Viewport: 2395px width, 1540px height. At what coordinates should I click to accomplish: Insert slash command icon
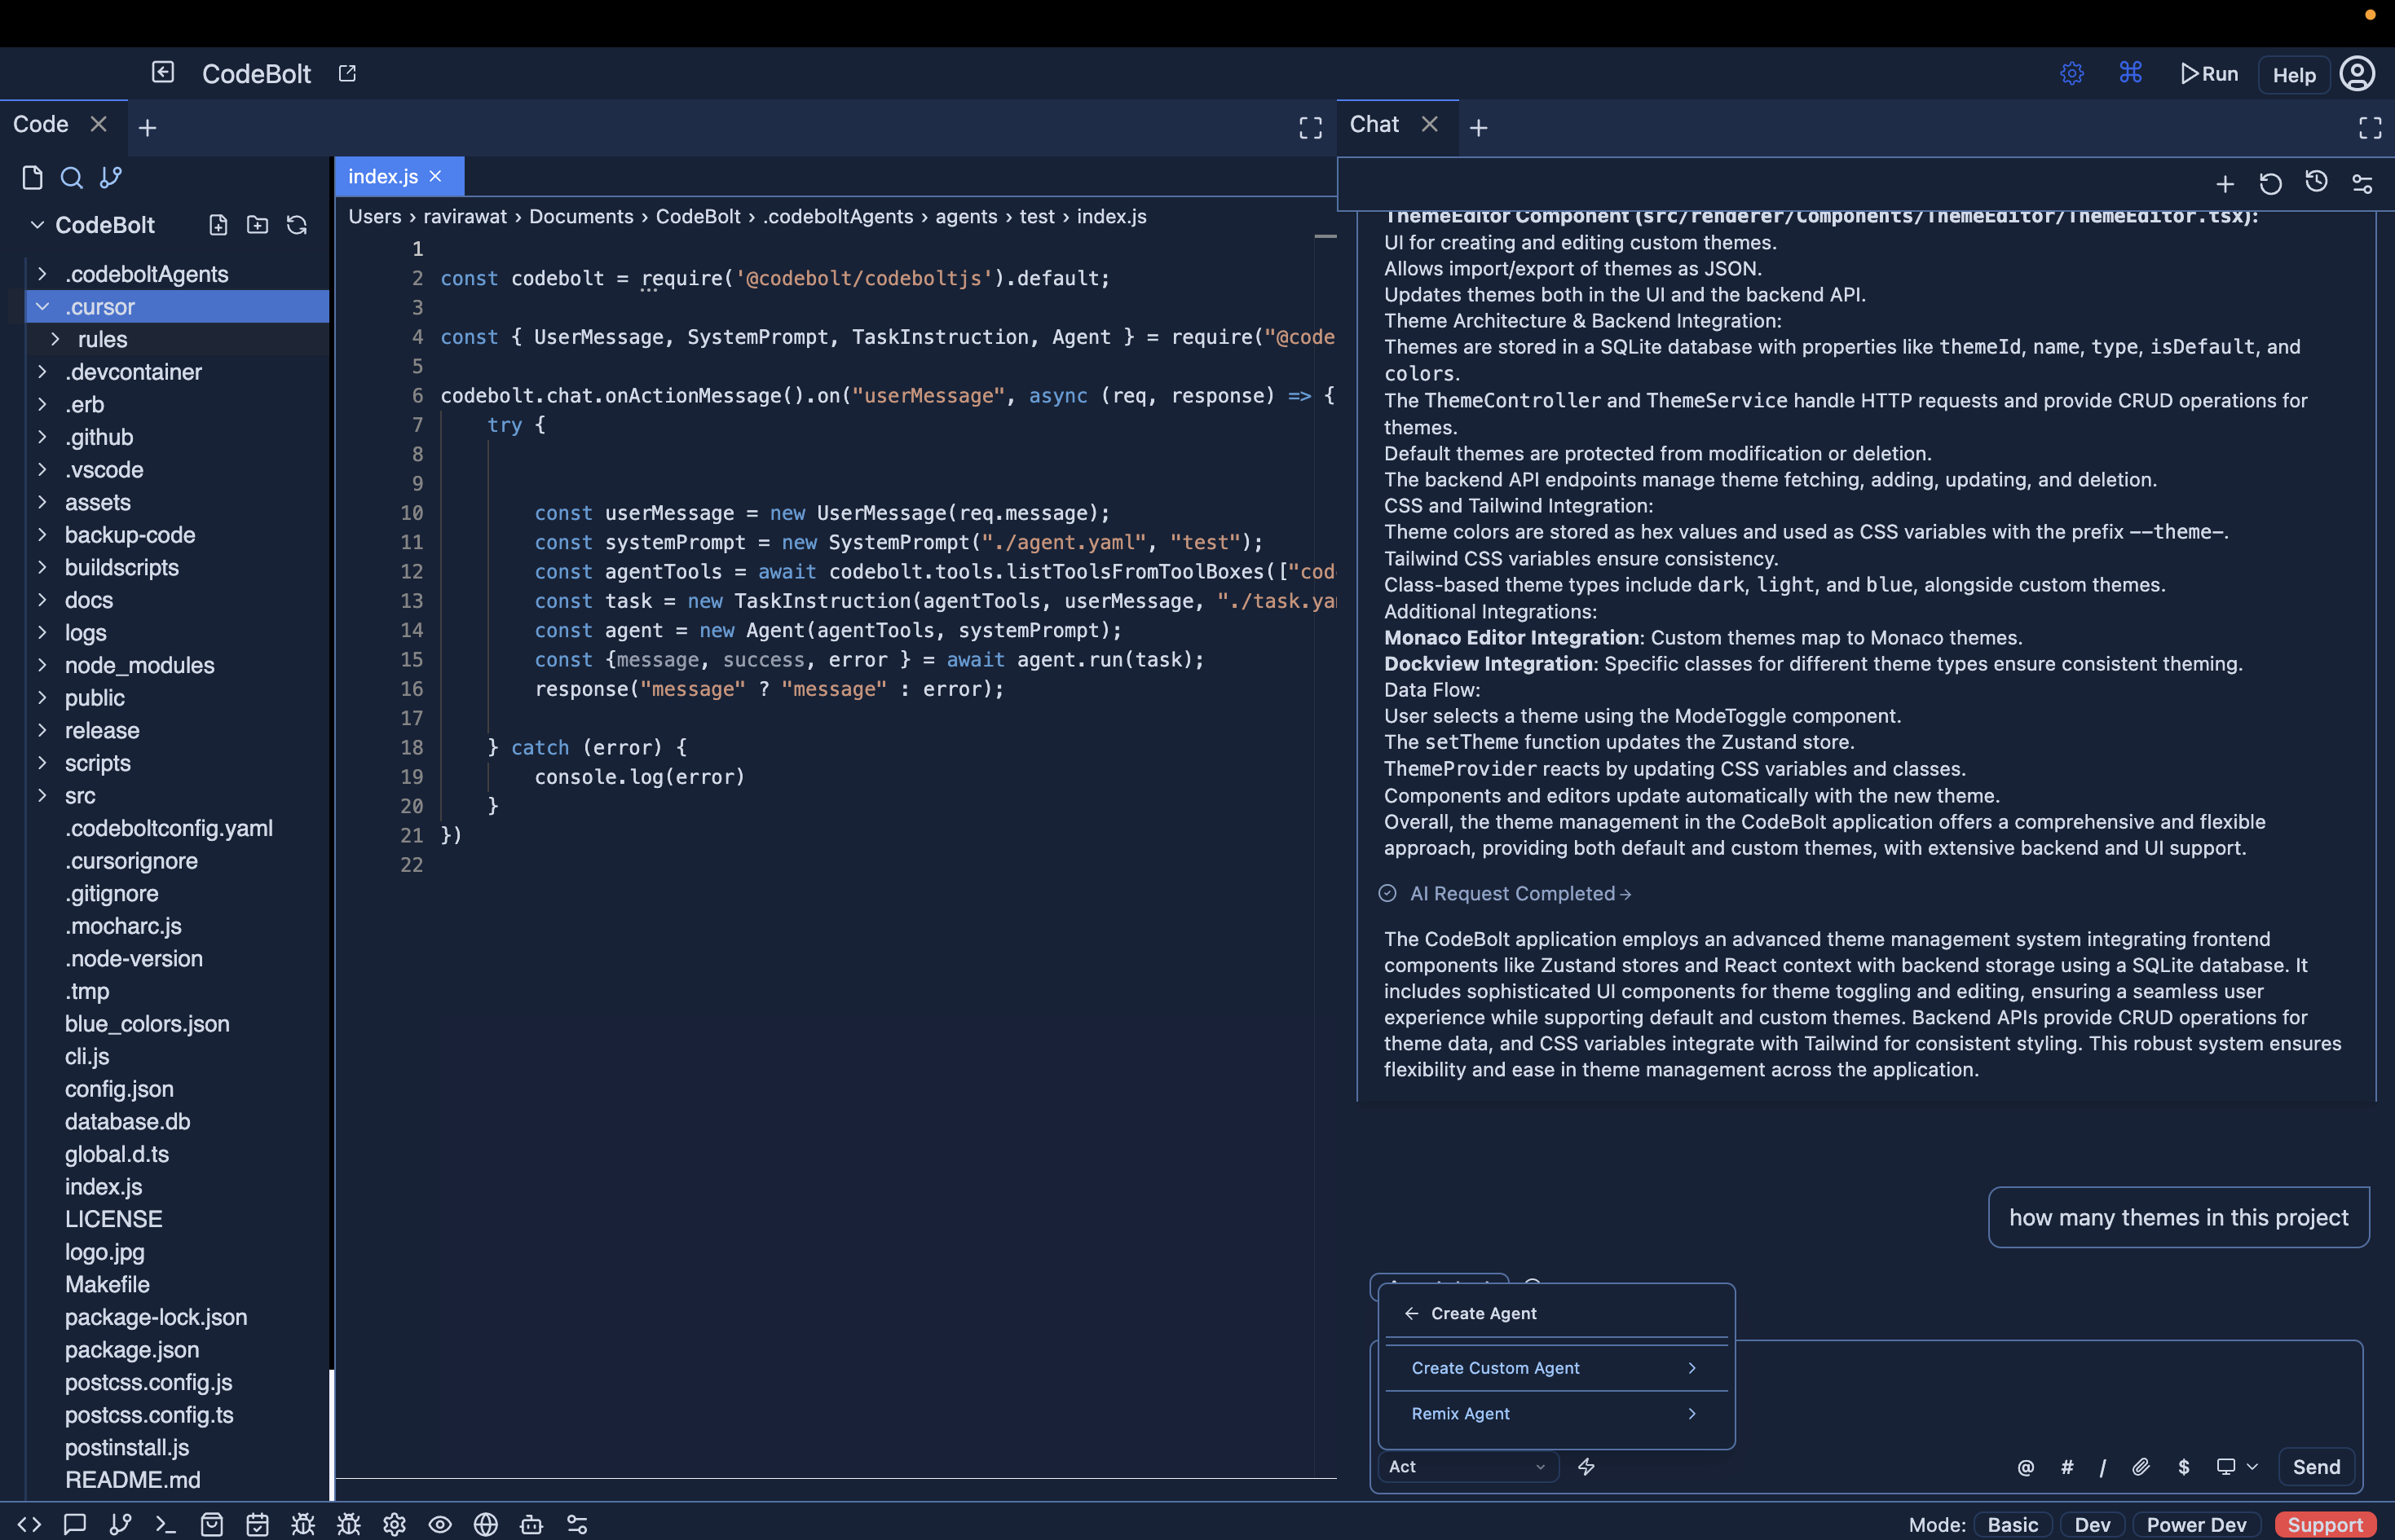(2103, 1467)
